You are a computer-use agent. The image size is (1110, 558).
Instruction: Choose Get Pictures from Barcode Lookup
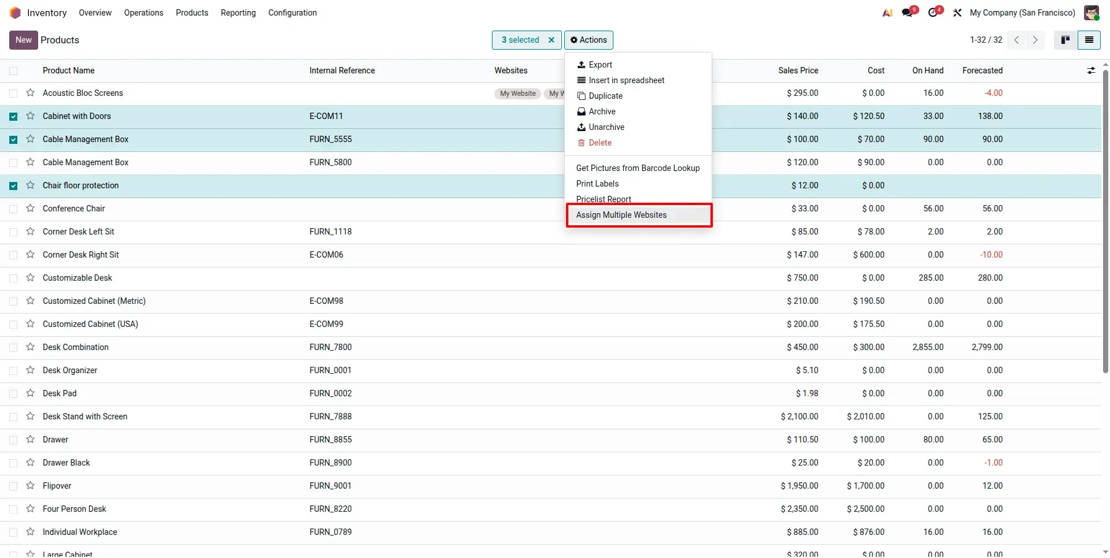pyautogui.click(x=638, y=168)
